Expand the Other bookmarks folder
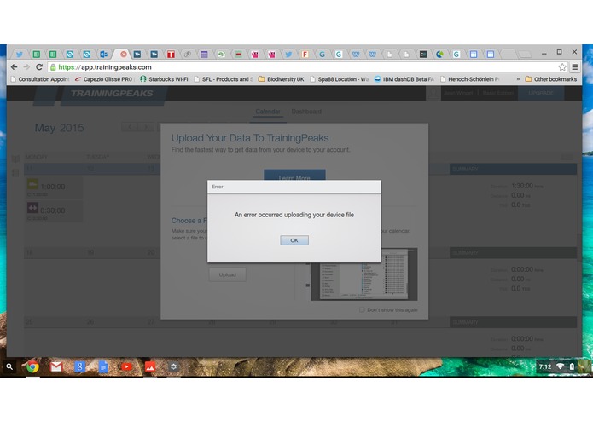The width and height of the screenshot is (593, 421). pyautogui.click(x=550, y=79)
